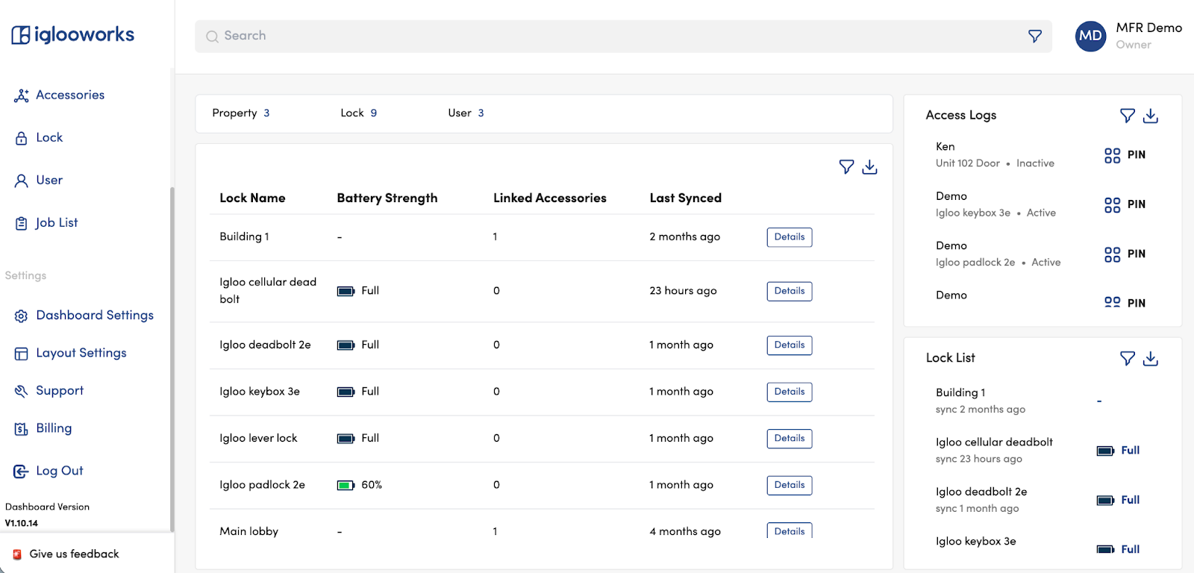Filter the main lock table
The width and height of the screenshot is (1194, 573).
[x=846, y=167]
